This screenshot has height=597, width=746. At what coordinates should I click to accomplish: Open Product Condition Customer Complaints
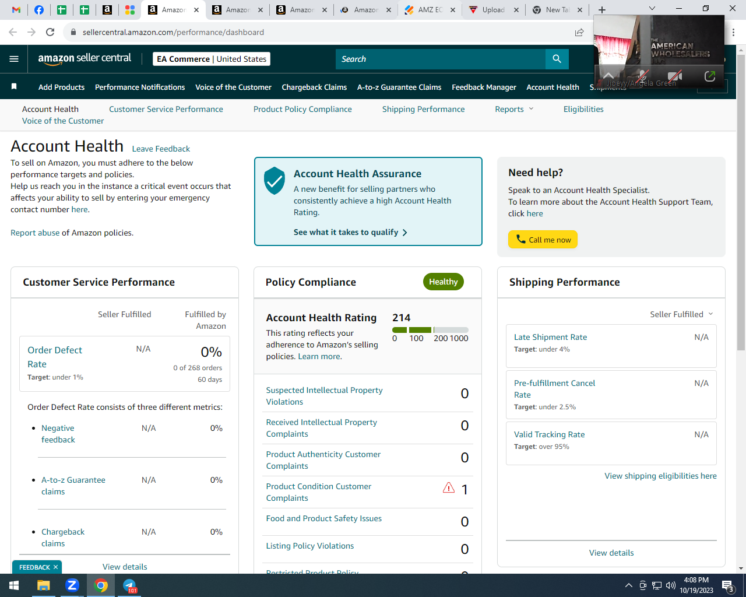click(x=318, y=492)
